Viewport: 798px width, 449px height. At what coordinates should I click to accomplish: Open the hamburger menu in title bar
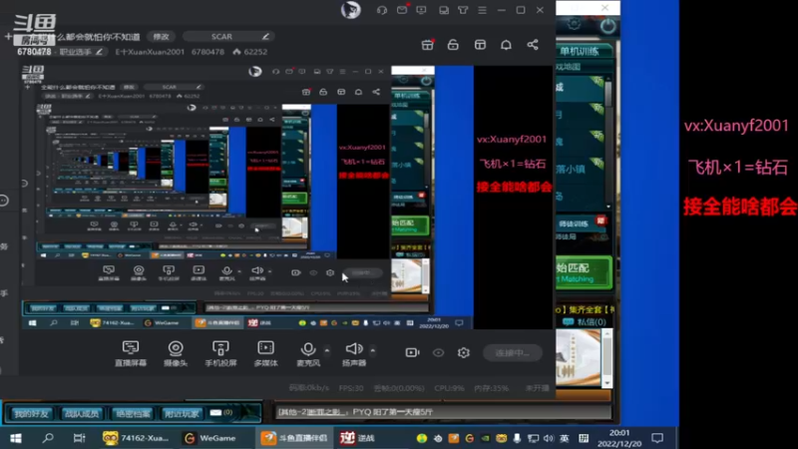pyautogui.click(x=482, y=10)
